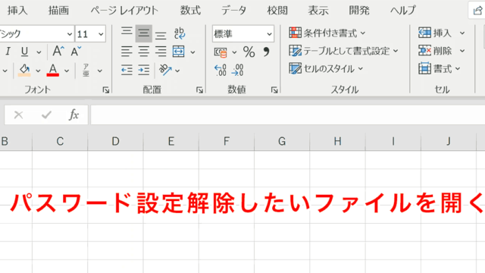Click the セルのスタイル button
This screenshot has height=273, width=485.
pyautogui.click(x=326, y=69)
